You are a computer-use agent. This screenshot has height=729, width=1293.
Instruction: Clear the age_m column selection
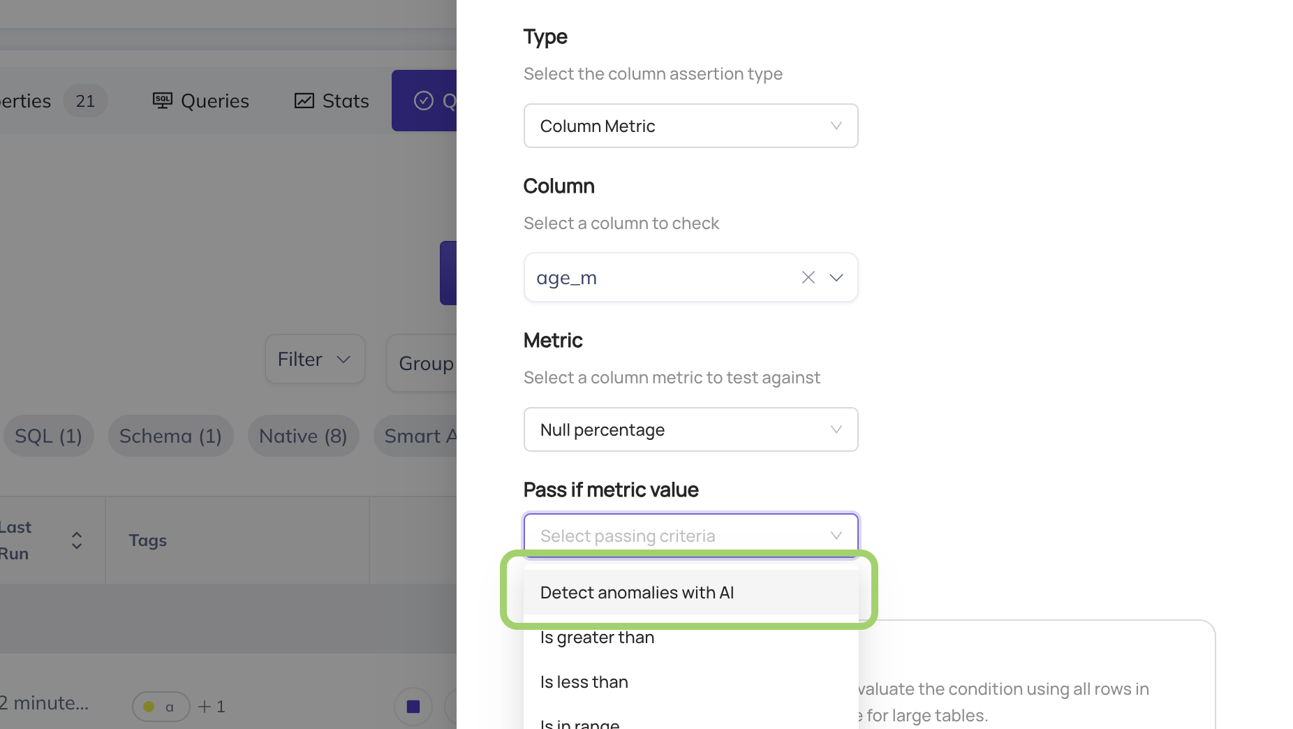coord(808,278)
